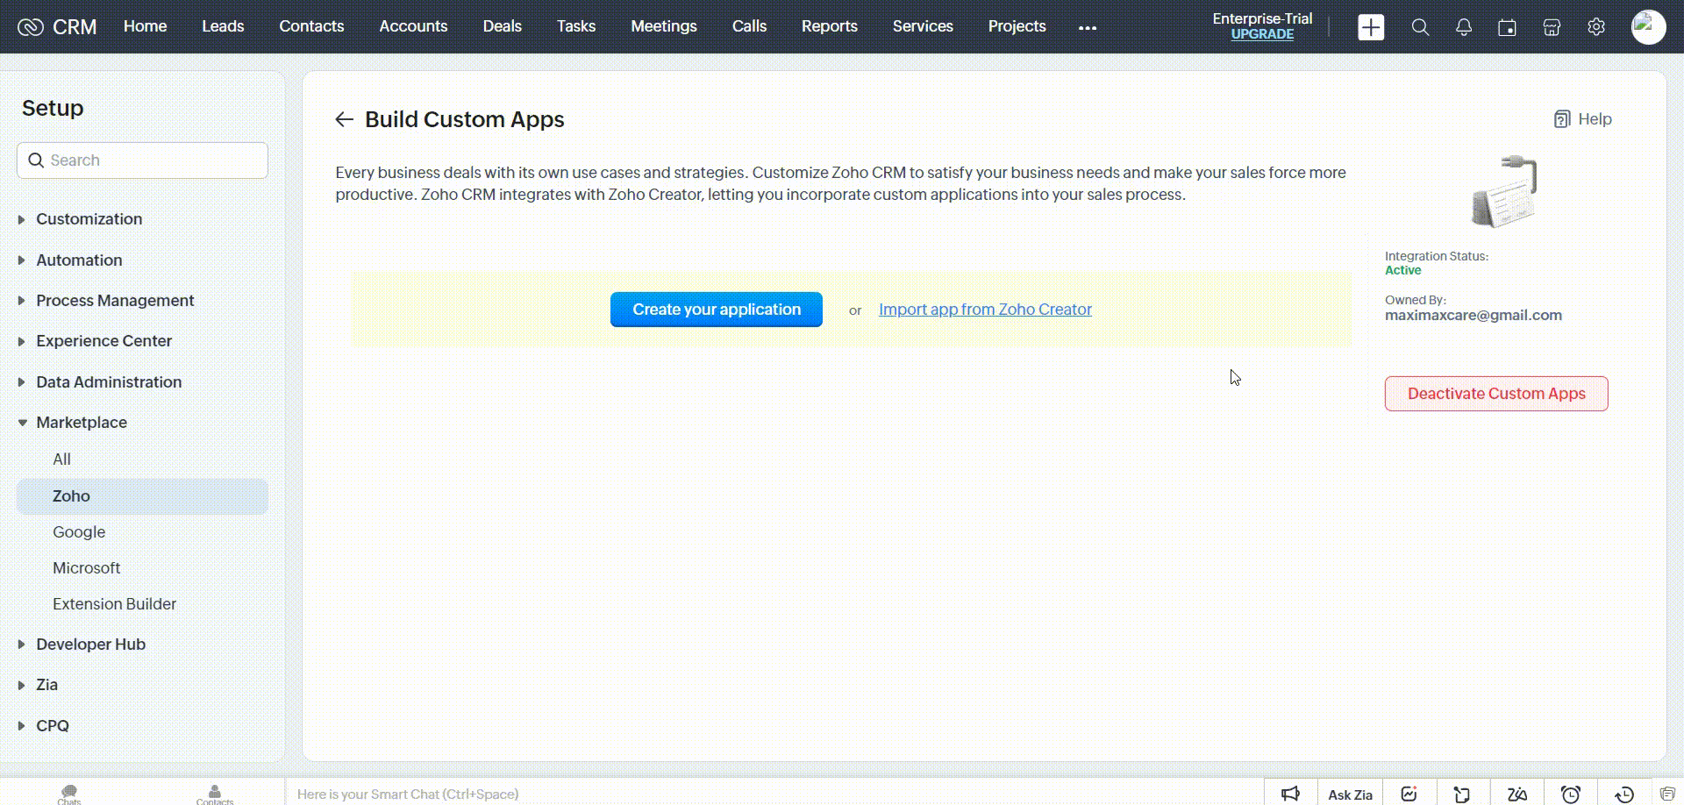The height and width of the screenshot is (805, 1684).
Task: Open the notifications bell icon
Action: 1464,27
